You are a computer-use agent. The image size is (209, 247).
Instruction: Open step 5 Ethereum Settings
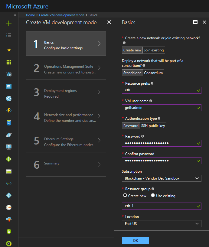[66, 142]
